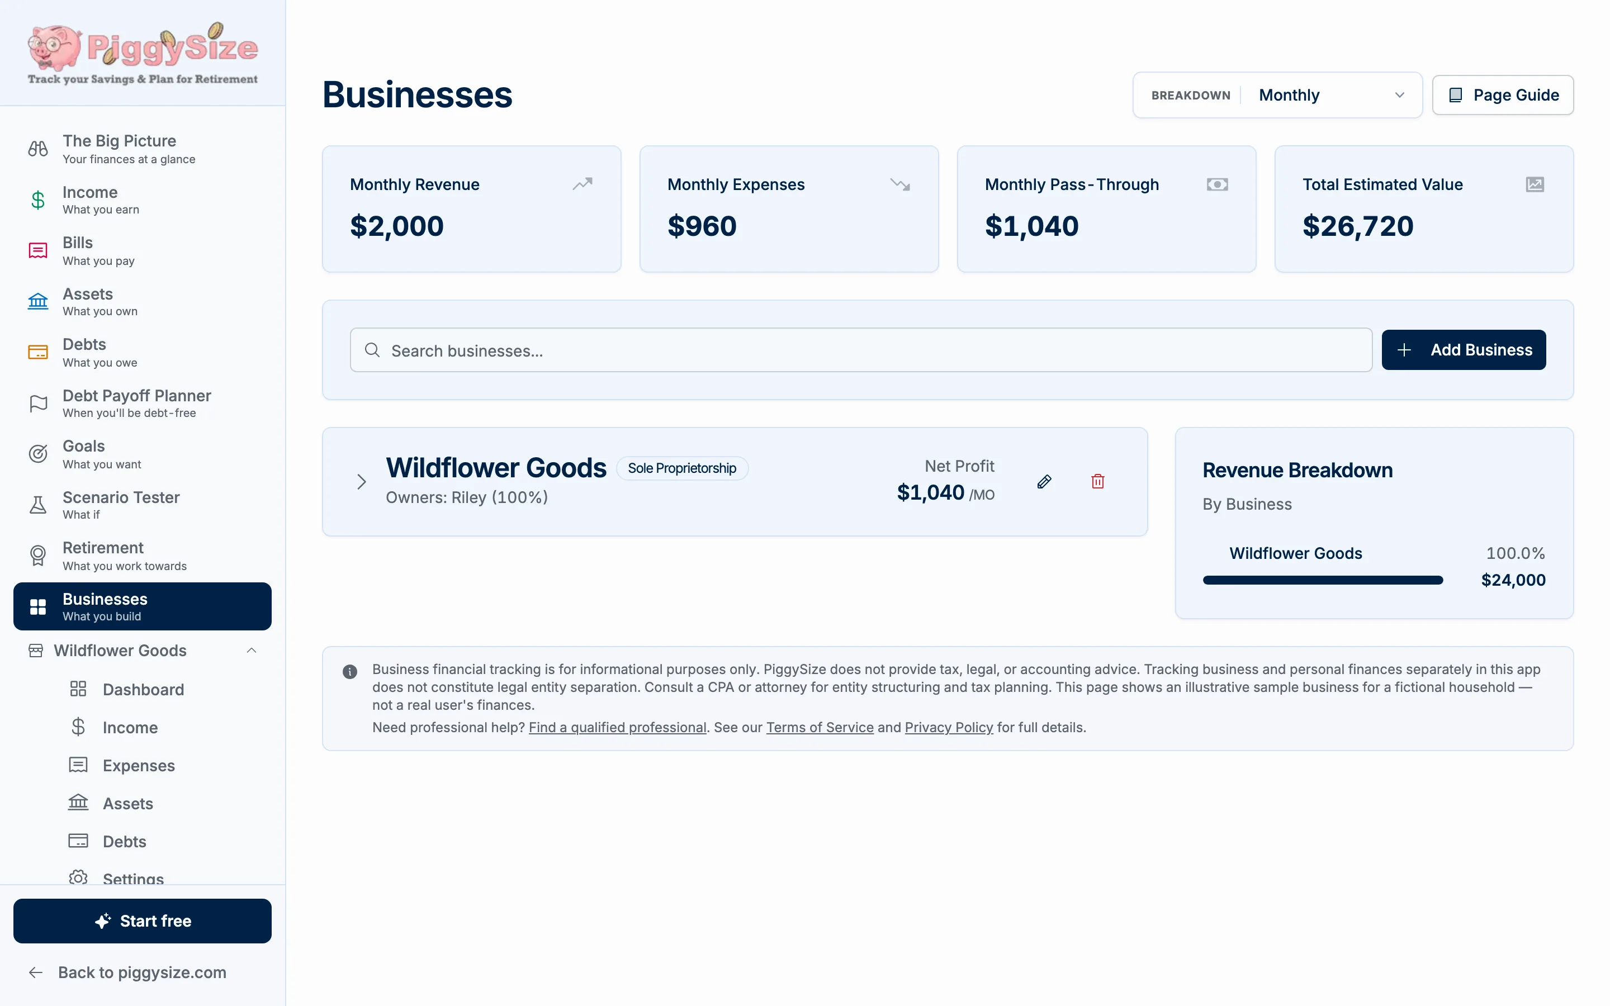Screen dimensions: 1610x1006
Task: Open The Big Picture page
Action: pos(143,149)
